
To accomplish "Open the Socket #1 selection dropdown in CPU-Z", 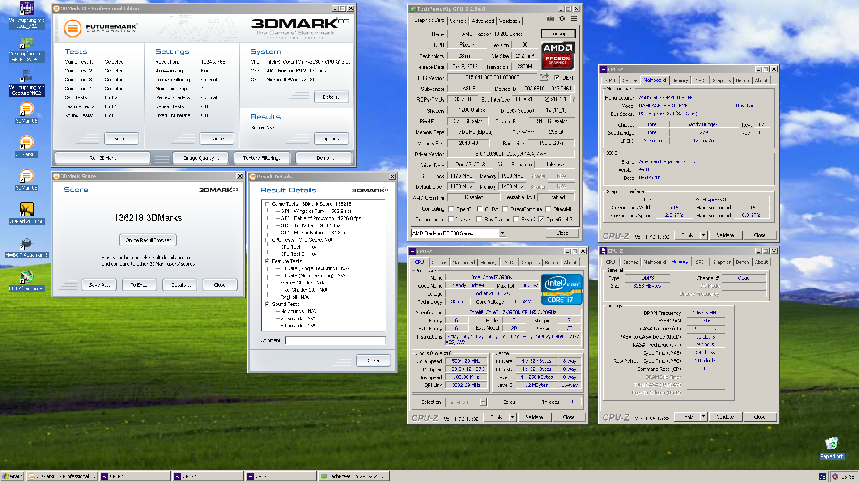I will (483, 402).
